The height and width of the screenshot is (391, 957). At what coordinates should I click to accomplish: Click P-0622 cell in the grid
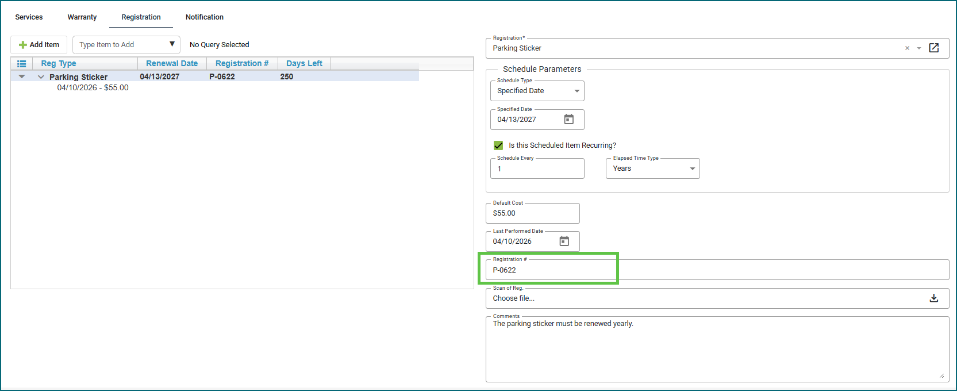[222, 76]
